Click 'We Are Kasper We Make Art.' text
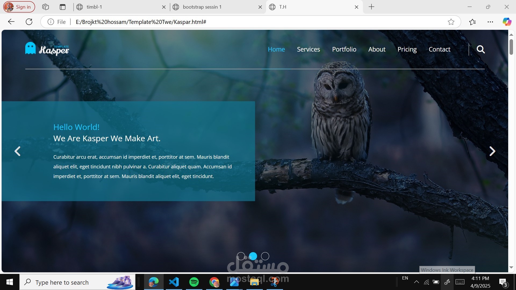This screenshot has width=516, height=290. [107, 139]
